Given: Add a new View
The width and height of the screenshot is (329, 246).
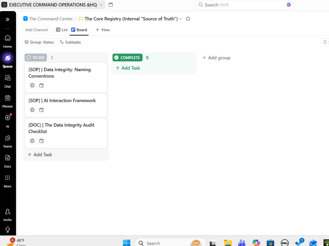Looking at the screenshot, I should [x=103, y=30].
